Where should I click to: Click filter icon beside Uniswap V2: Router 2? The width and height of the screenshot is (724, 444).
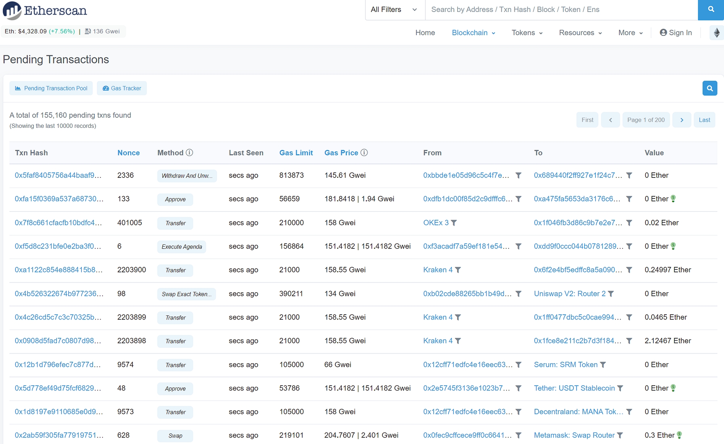pyautogui.click(x=611, y=294)
